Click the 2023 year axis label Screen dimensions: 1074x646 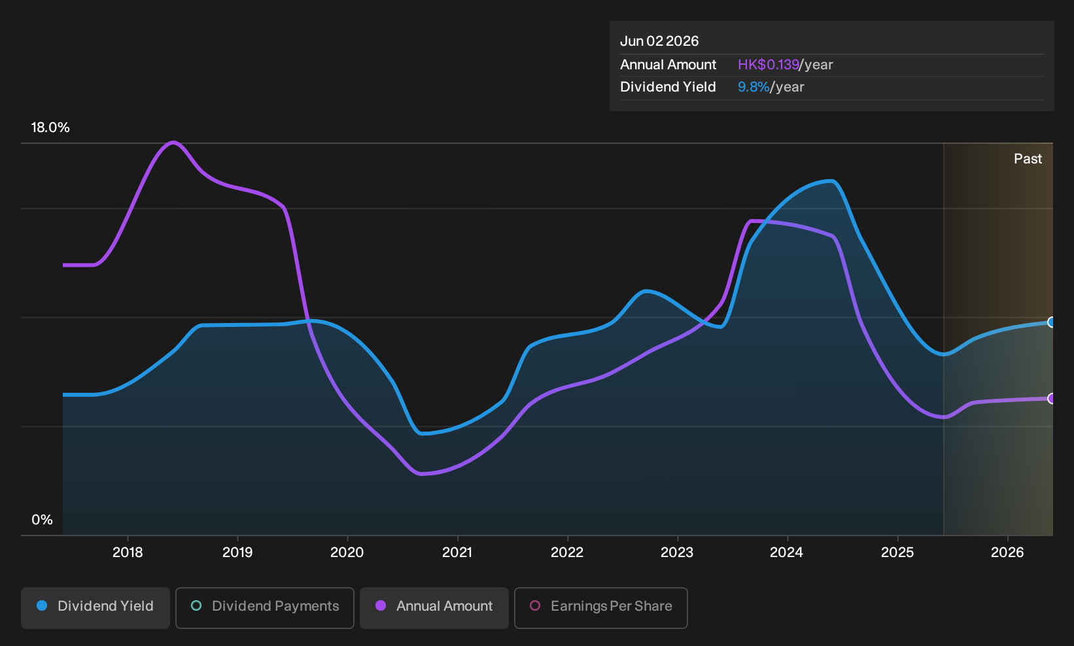(677, 552)
